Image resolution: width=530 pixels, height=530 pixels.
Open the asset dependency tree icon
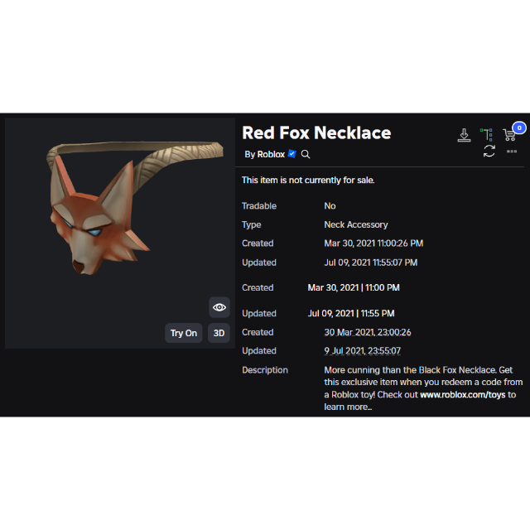click(486, 134)
